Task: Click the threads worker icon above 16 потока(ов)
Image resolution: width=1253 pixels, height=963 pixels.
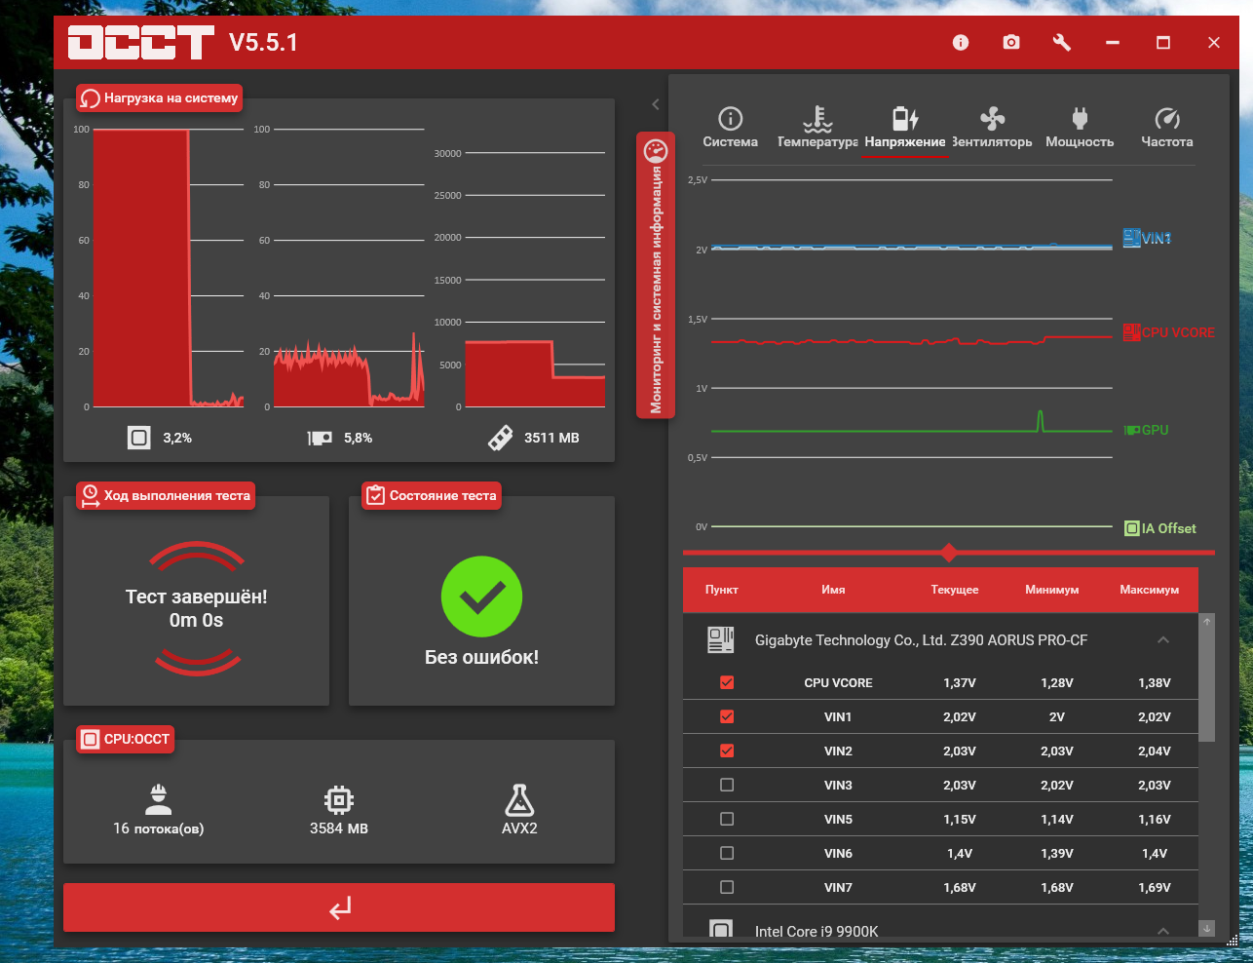Action: (158, 800)
